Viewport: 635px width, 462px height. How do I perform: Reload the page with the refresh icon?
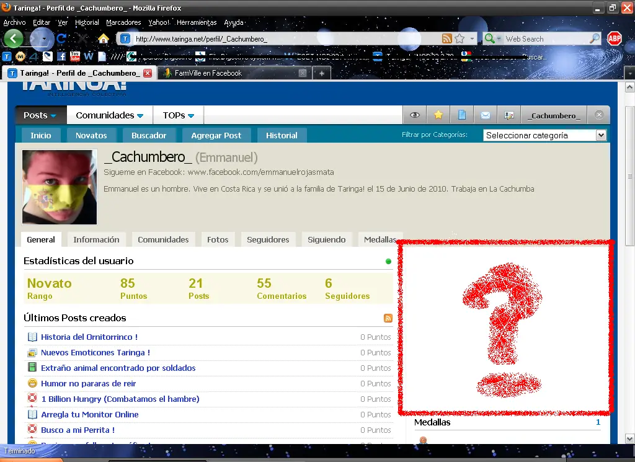point(61,39)
